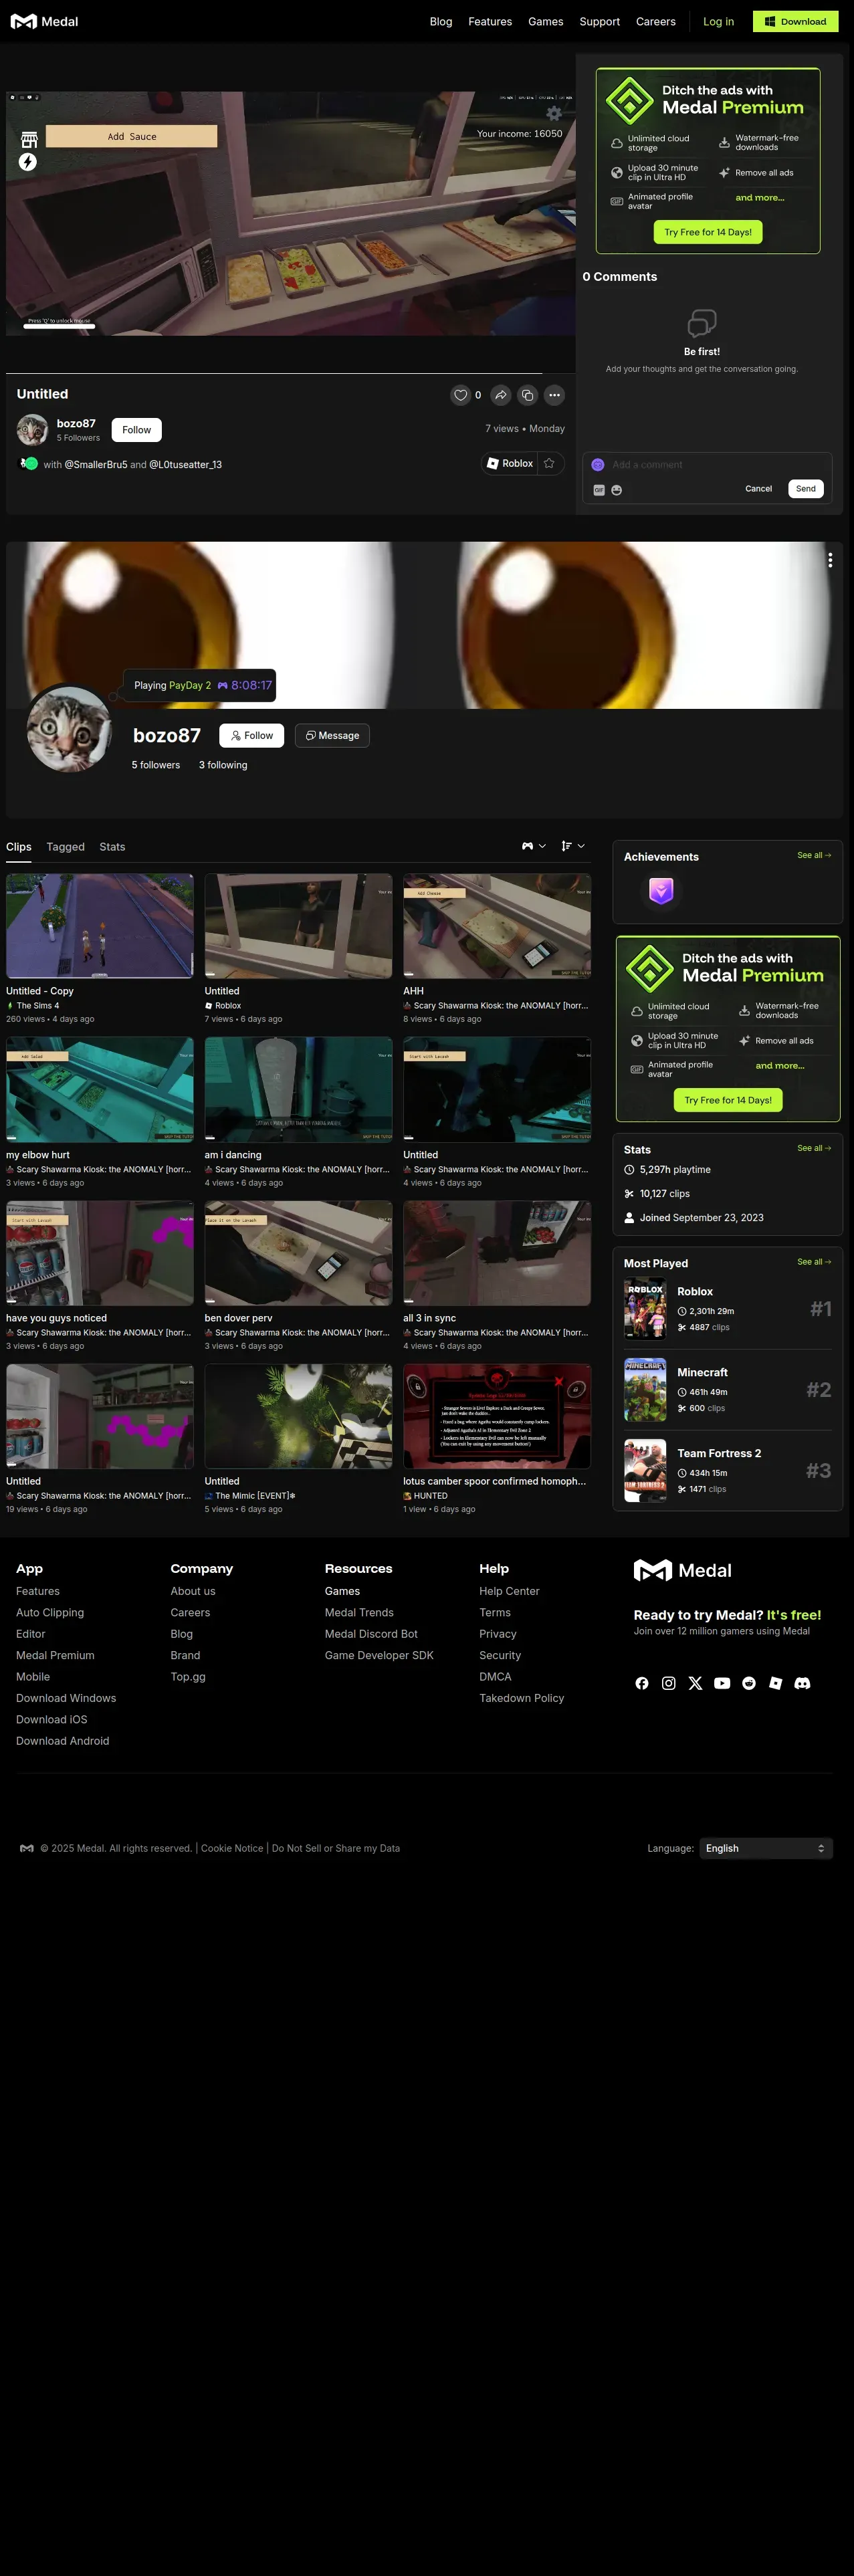Viewport: 854px width, 2576px height.
Task: Open the HUNTED lotus camber clip thumbnail
Action: coord(497,1416)
